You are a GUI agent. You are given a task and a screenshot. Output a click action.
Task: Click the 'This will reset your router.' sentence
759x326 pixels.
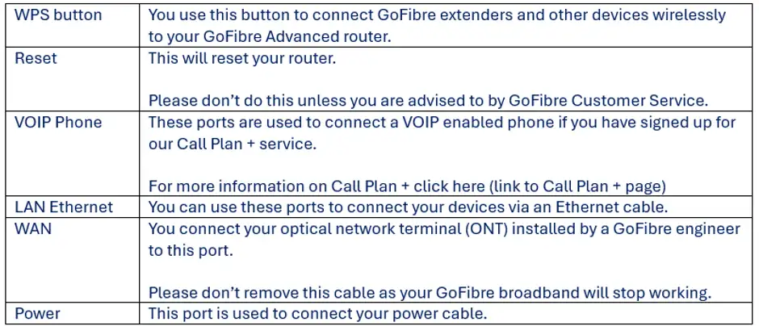[x=242, y=59]
